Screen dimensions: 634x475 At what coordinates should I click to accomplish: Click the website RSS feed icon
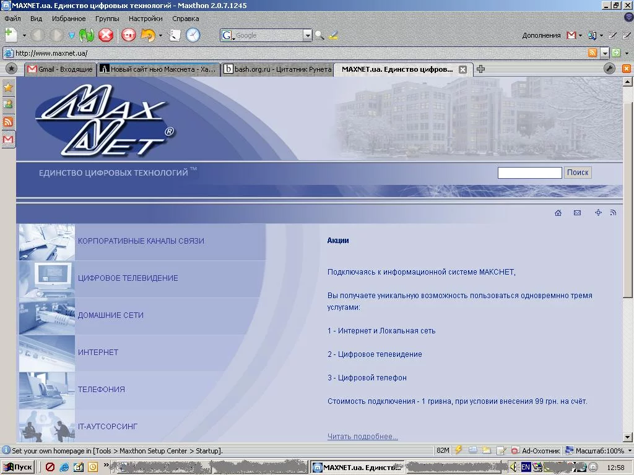point(614,213)
